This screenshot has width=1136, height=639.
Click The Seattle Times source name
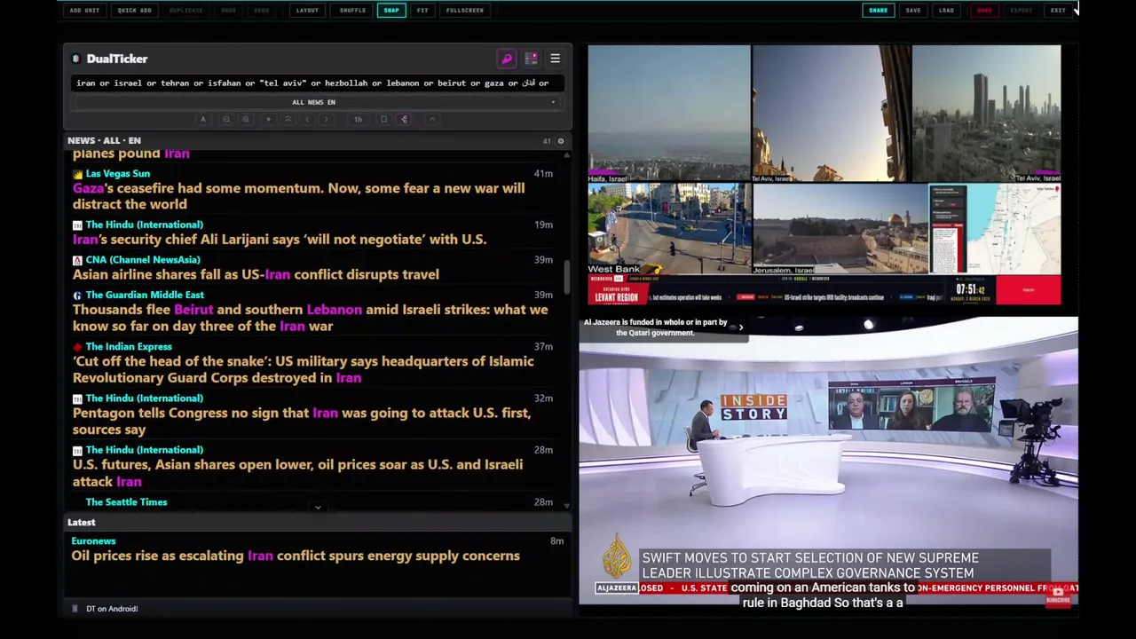point(126,502)
